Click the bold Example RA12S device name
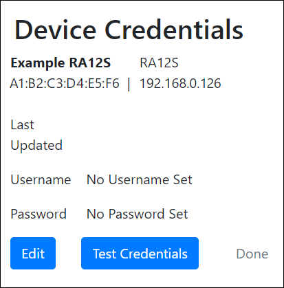The height and width of the screenshot is (288, 284). (61, 63)
